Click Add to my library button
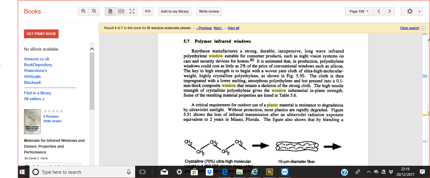The image size is (430, 178). pos(175,11)
